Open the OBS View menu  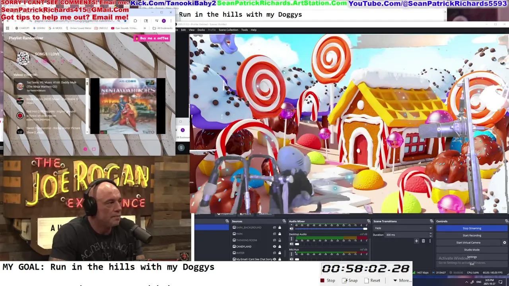(192, 30)
